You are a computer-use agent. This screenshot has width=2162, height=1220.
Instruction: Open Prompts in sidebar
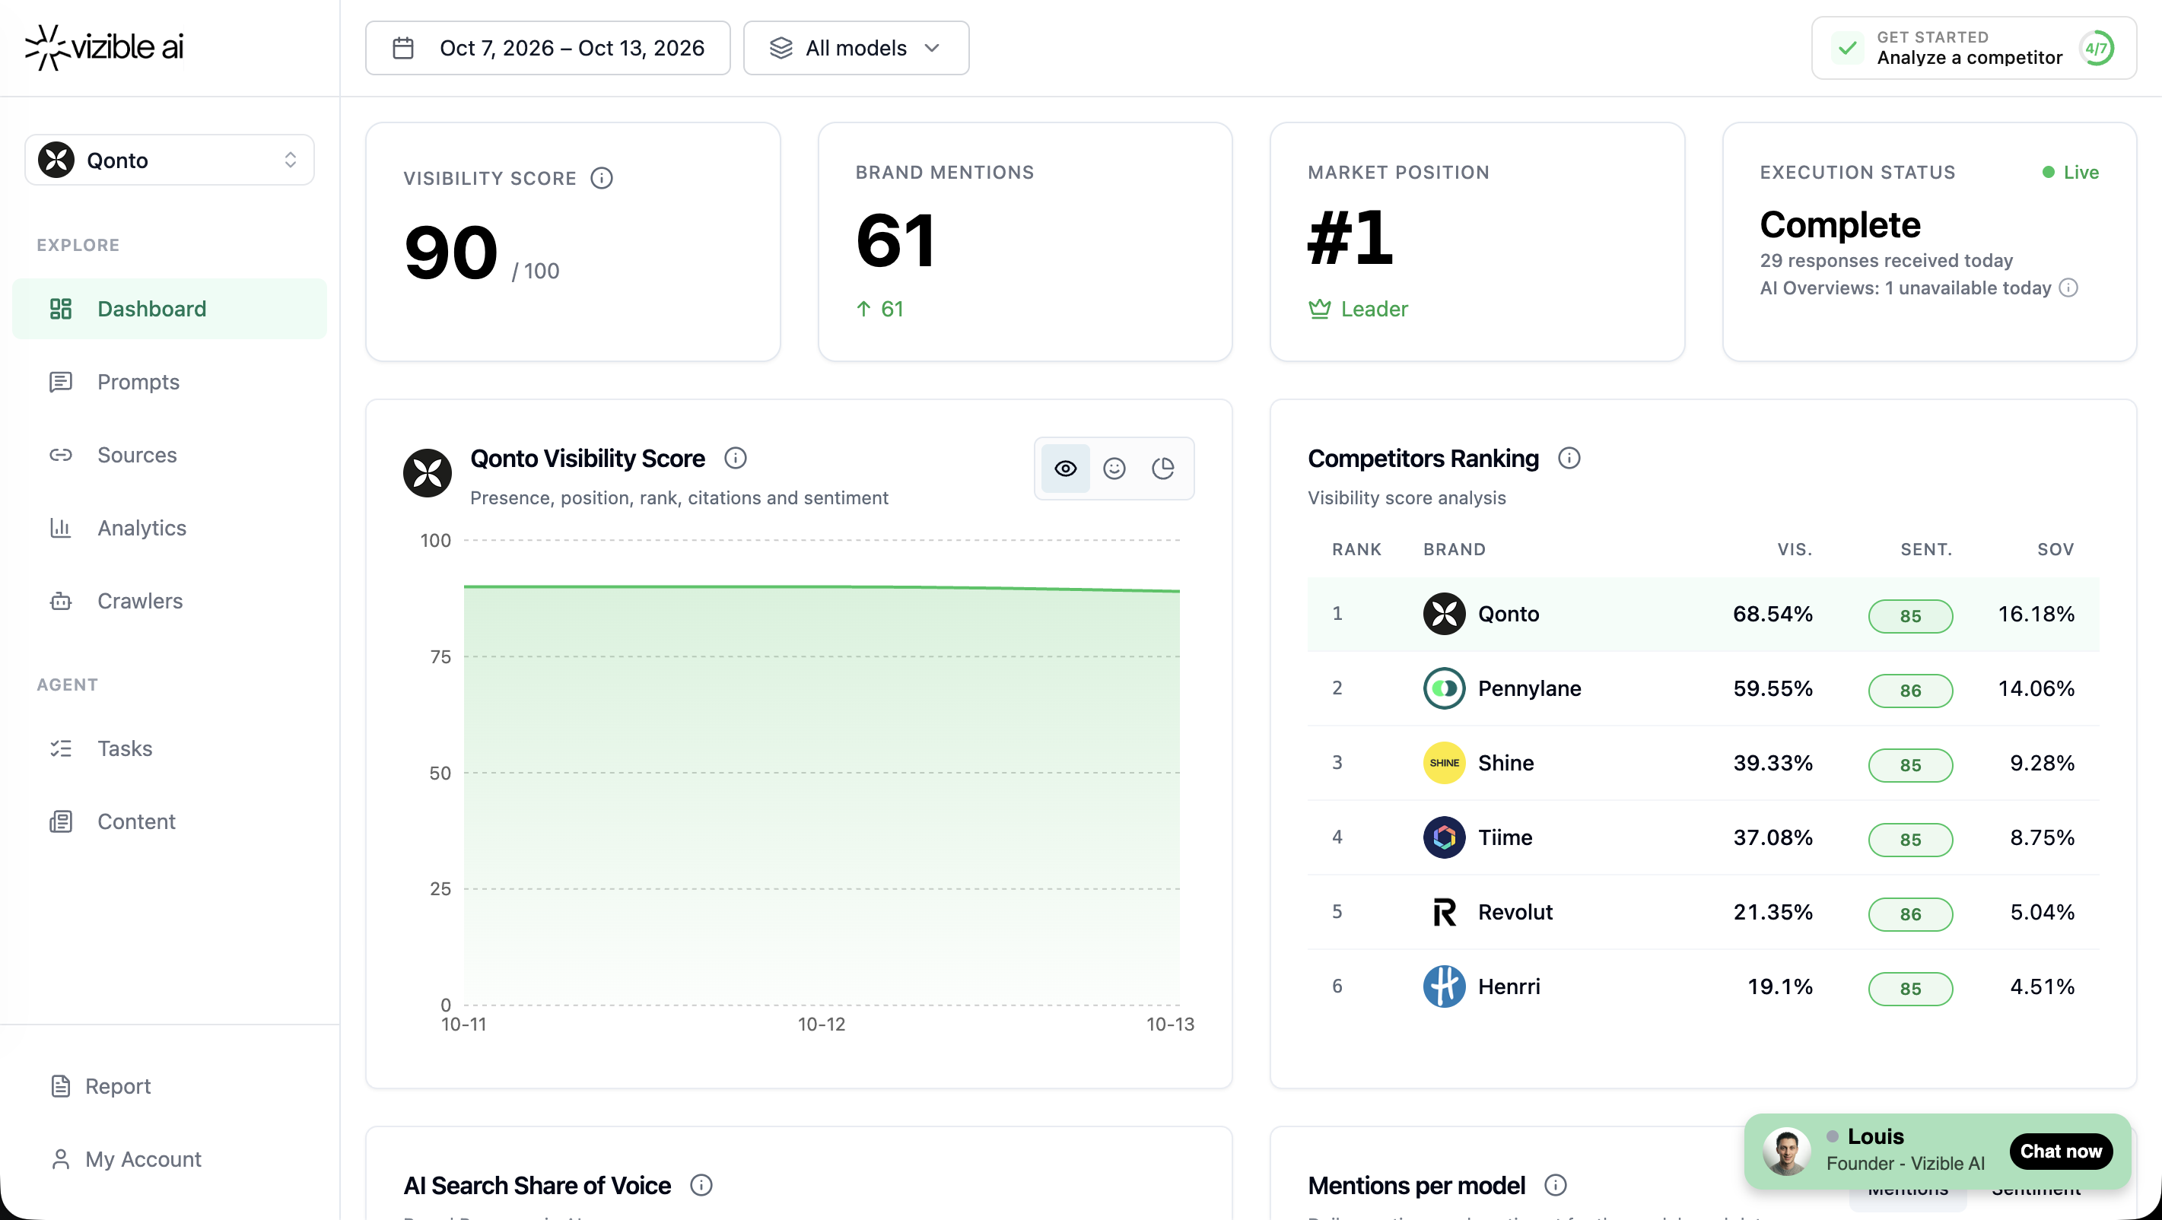(170, 382)
